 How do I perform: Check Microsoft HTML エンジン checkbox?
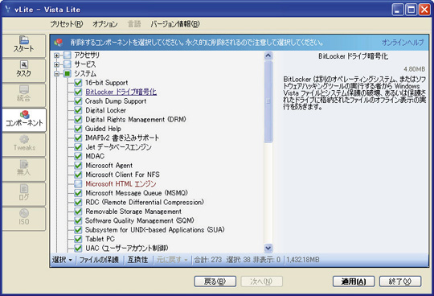(78, 183)
